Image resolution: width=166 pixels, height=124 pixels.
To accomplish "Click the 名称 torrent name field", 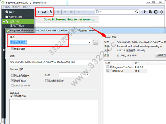I will pos(54,62).
